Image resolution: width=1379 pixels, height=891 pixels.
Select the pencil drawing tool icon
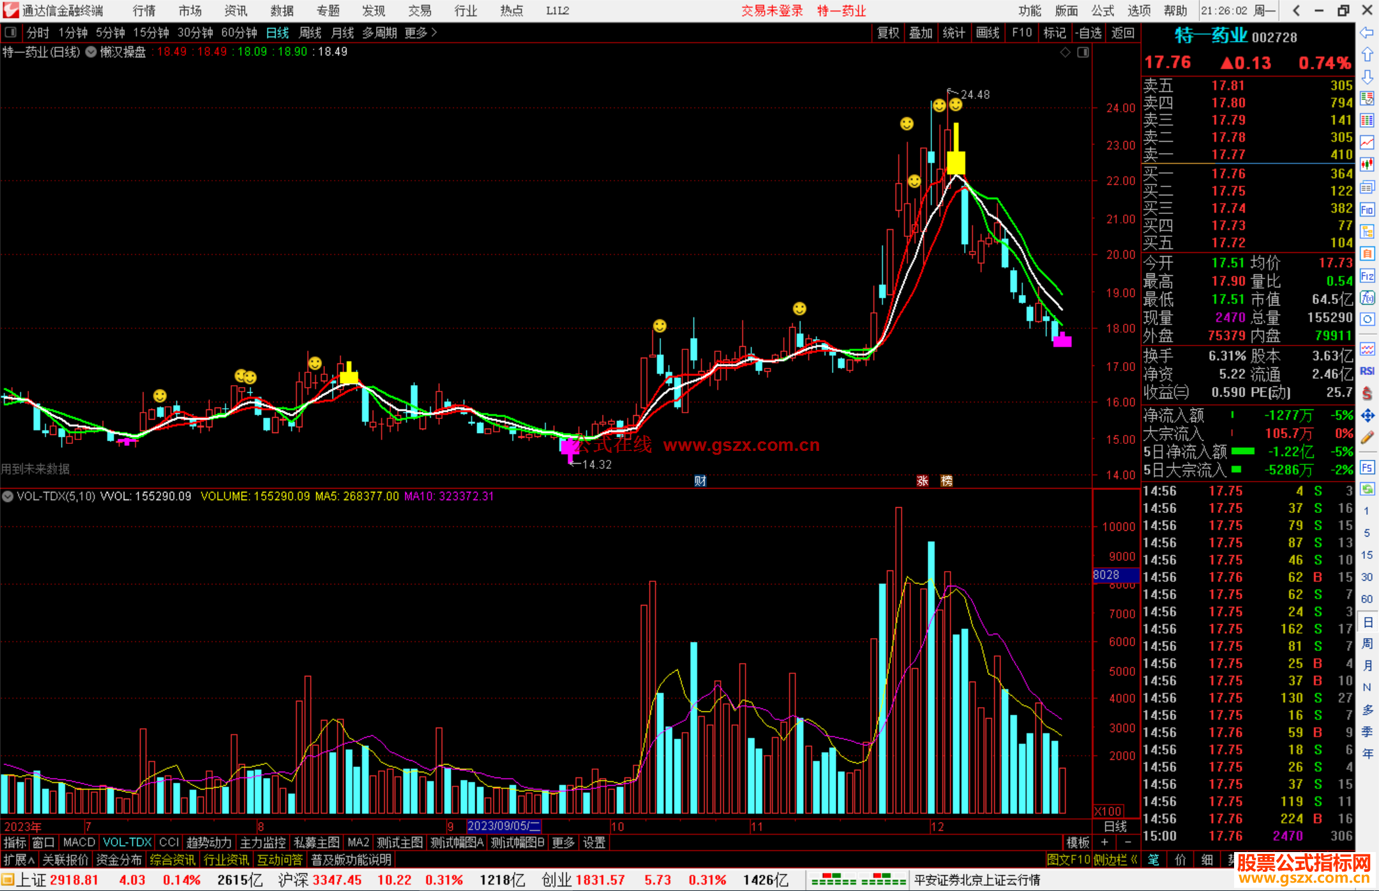pos(1367,438)
